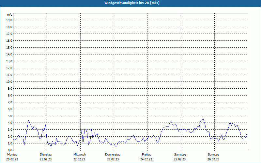Click the 8,0 axis value
Image resolution: width=261 pixels, height=163 pixels.
(10, 95)
